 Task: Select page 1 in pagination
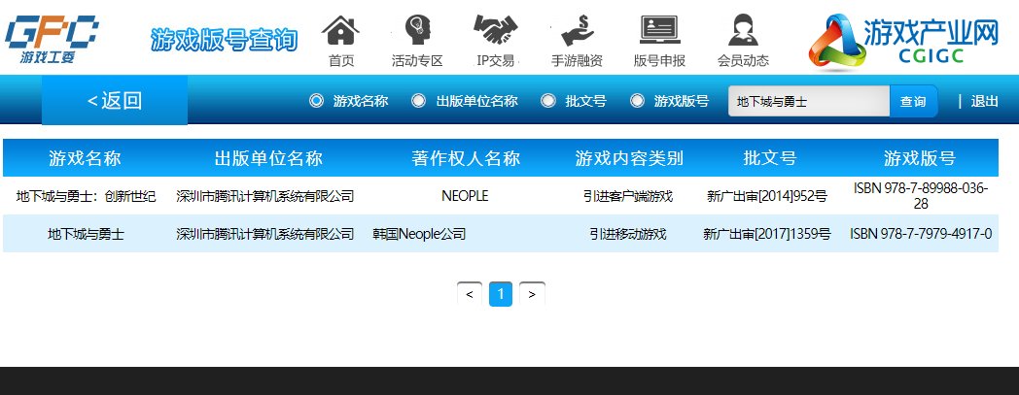[x=501, y=294]
